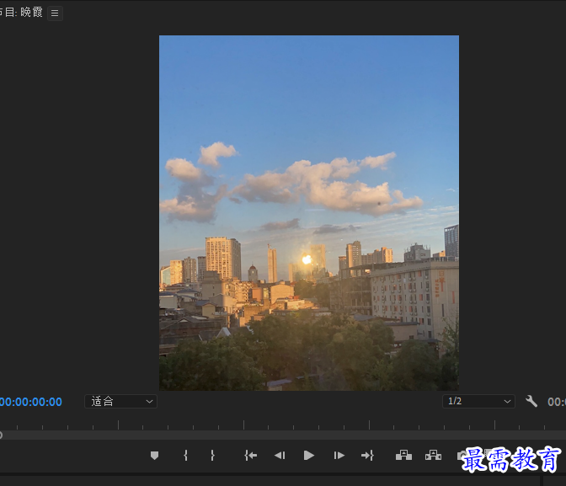The image size is (566, 486).
Task: Click the Go to In button
Action: coord(250,456)
